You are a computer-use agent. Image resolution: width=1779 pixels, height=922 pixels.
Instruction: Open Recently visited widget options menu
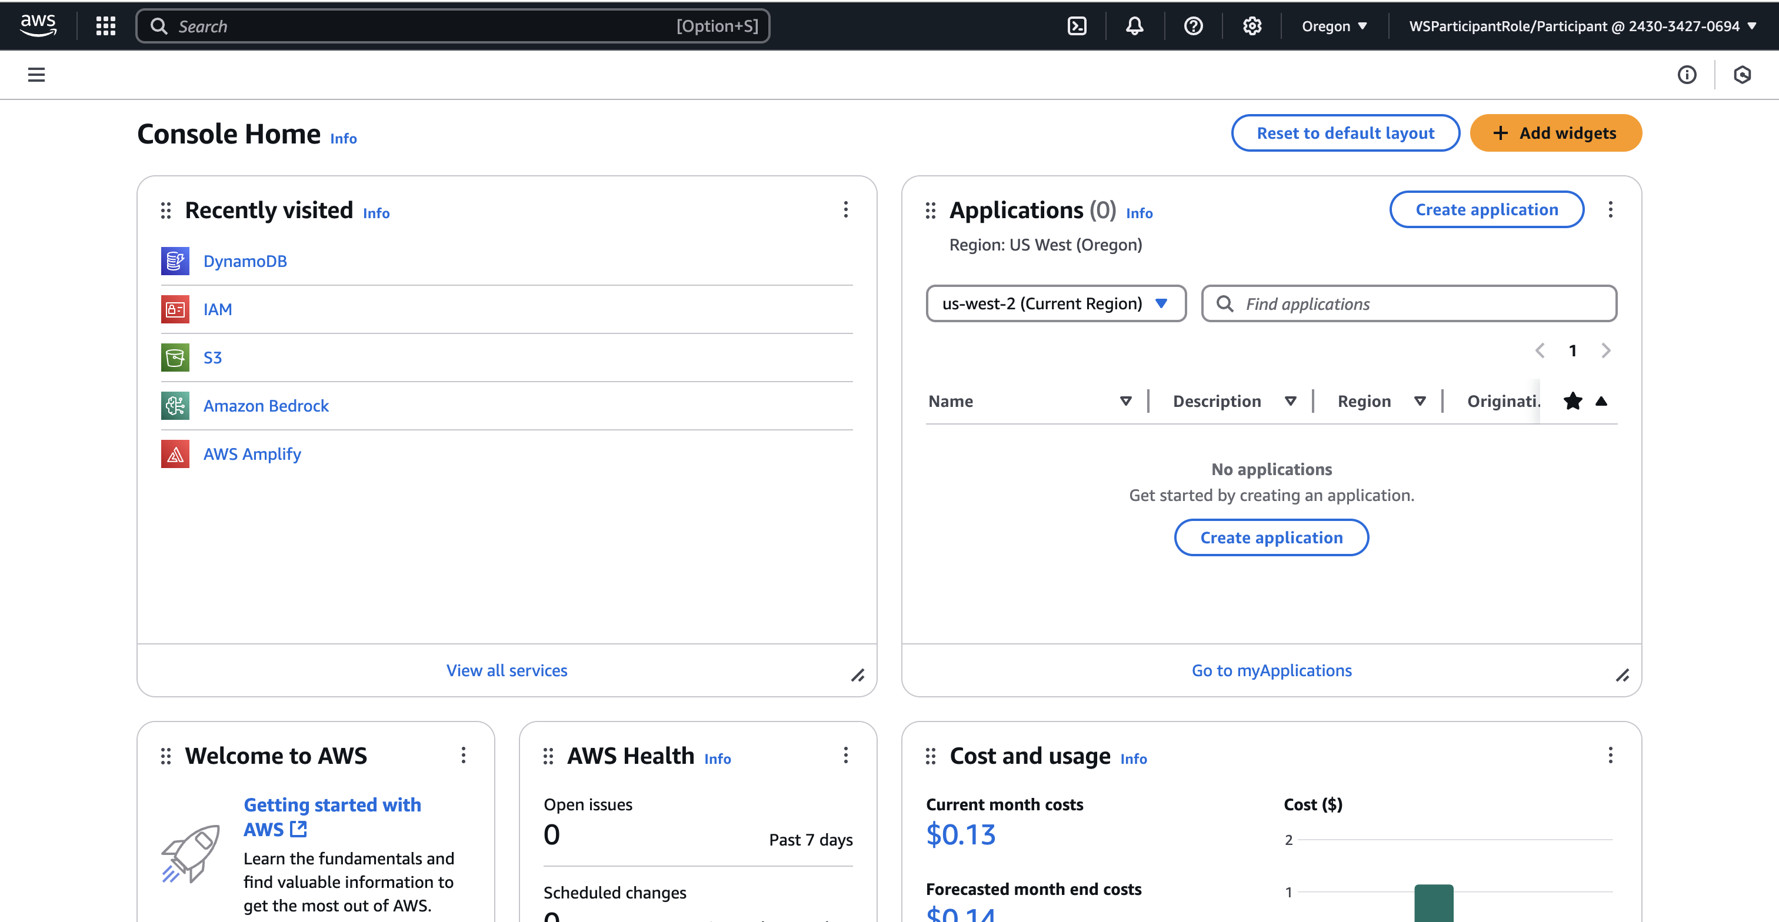coord(845,210)
